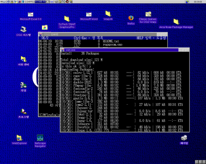206x164 pixels.
Task: Click the WarpCenter clock showing 00:39:08
Action: click(x=198, y=2)
